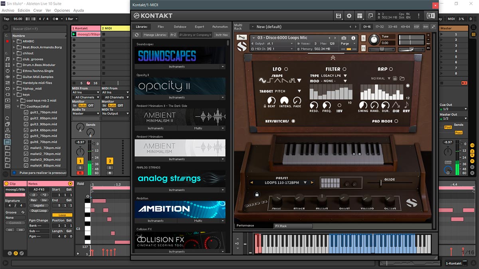The height and width of the screenshot is (269, 479).
Task: Open the Drums category in Ableton browser
Action: pos(8,65)
